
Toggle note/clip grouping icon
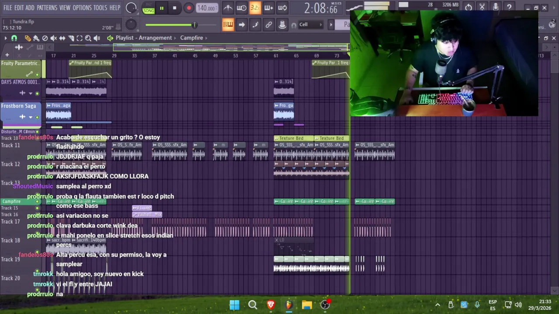click(x=255, y=24)
